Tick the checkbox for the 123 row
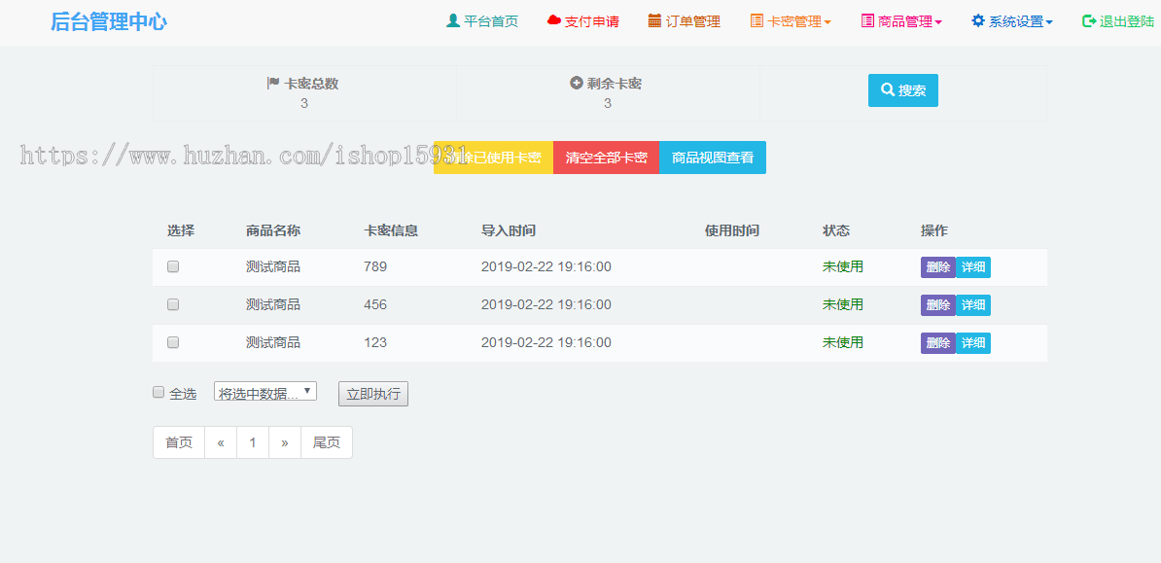1161x563 pixels. (x=173, y=342)
